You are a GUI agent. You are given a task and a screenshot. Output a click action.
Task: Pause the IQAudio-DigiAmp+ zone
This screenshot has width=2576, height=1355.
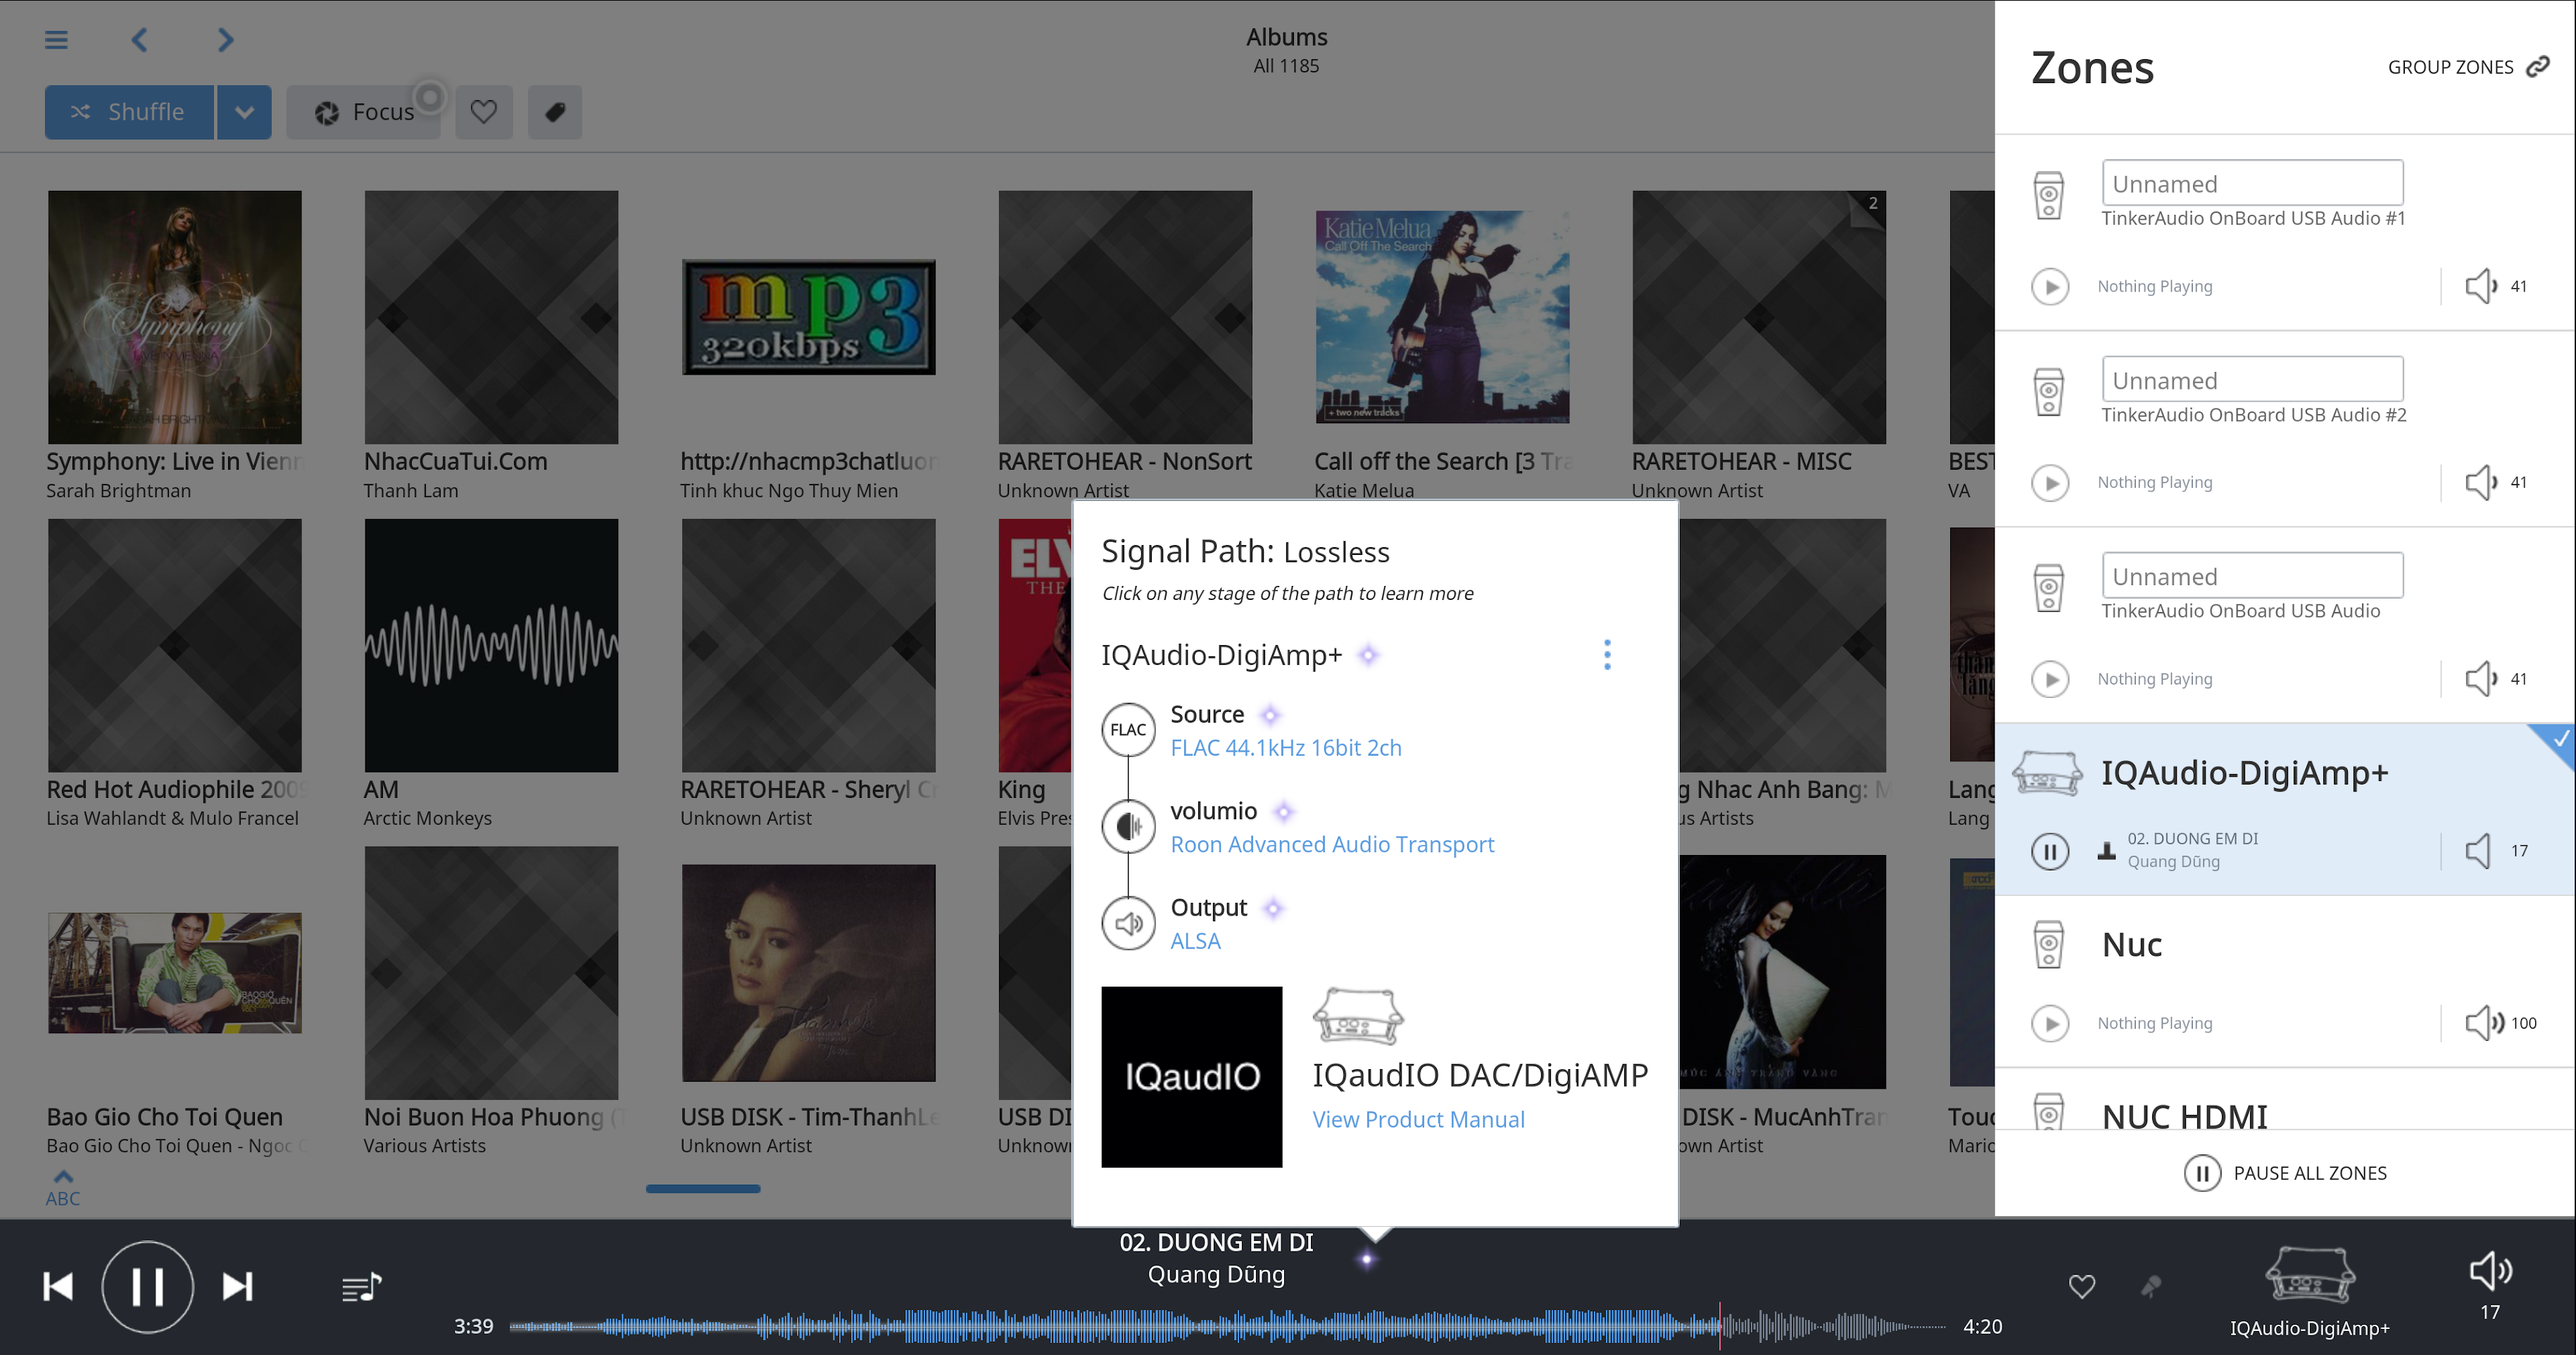click(x=2050, y=851)
